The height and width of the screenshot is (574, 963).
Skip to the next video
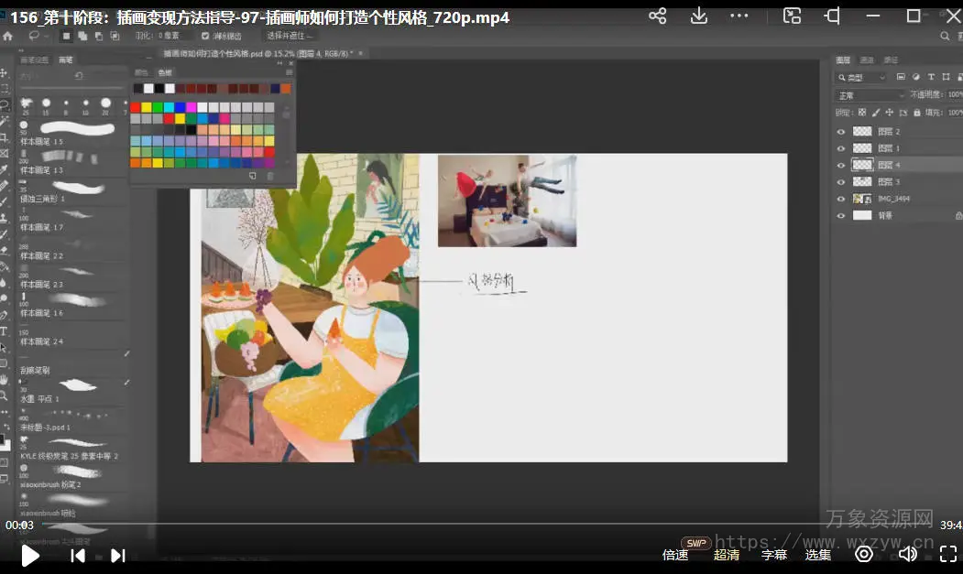click(x=118, y=555)
